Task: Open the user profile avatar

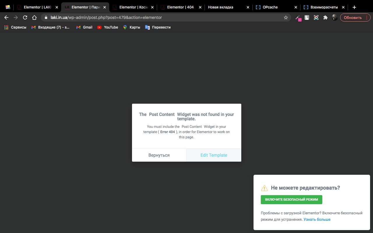Action: (x=335, y=17)
